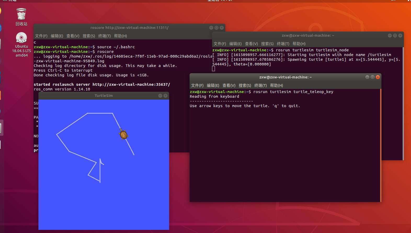Open 终端(T) menu in turtlesim_node terminal
This screenshot has width=411, height=233.
283,44
